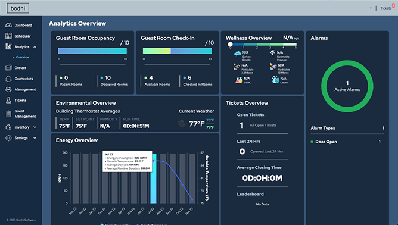Image resolution: width=398 pixels, height=225 pixels.
Task: Expand the Inventory submenu arrow
Action: click(35, 127)
